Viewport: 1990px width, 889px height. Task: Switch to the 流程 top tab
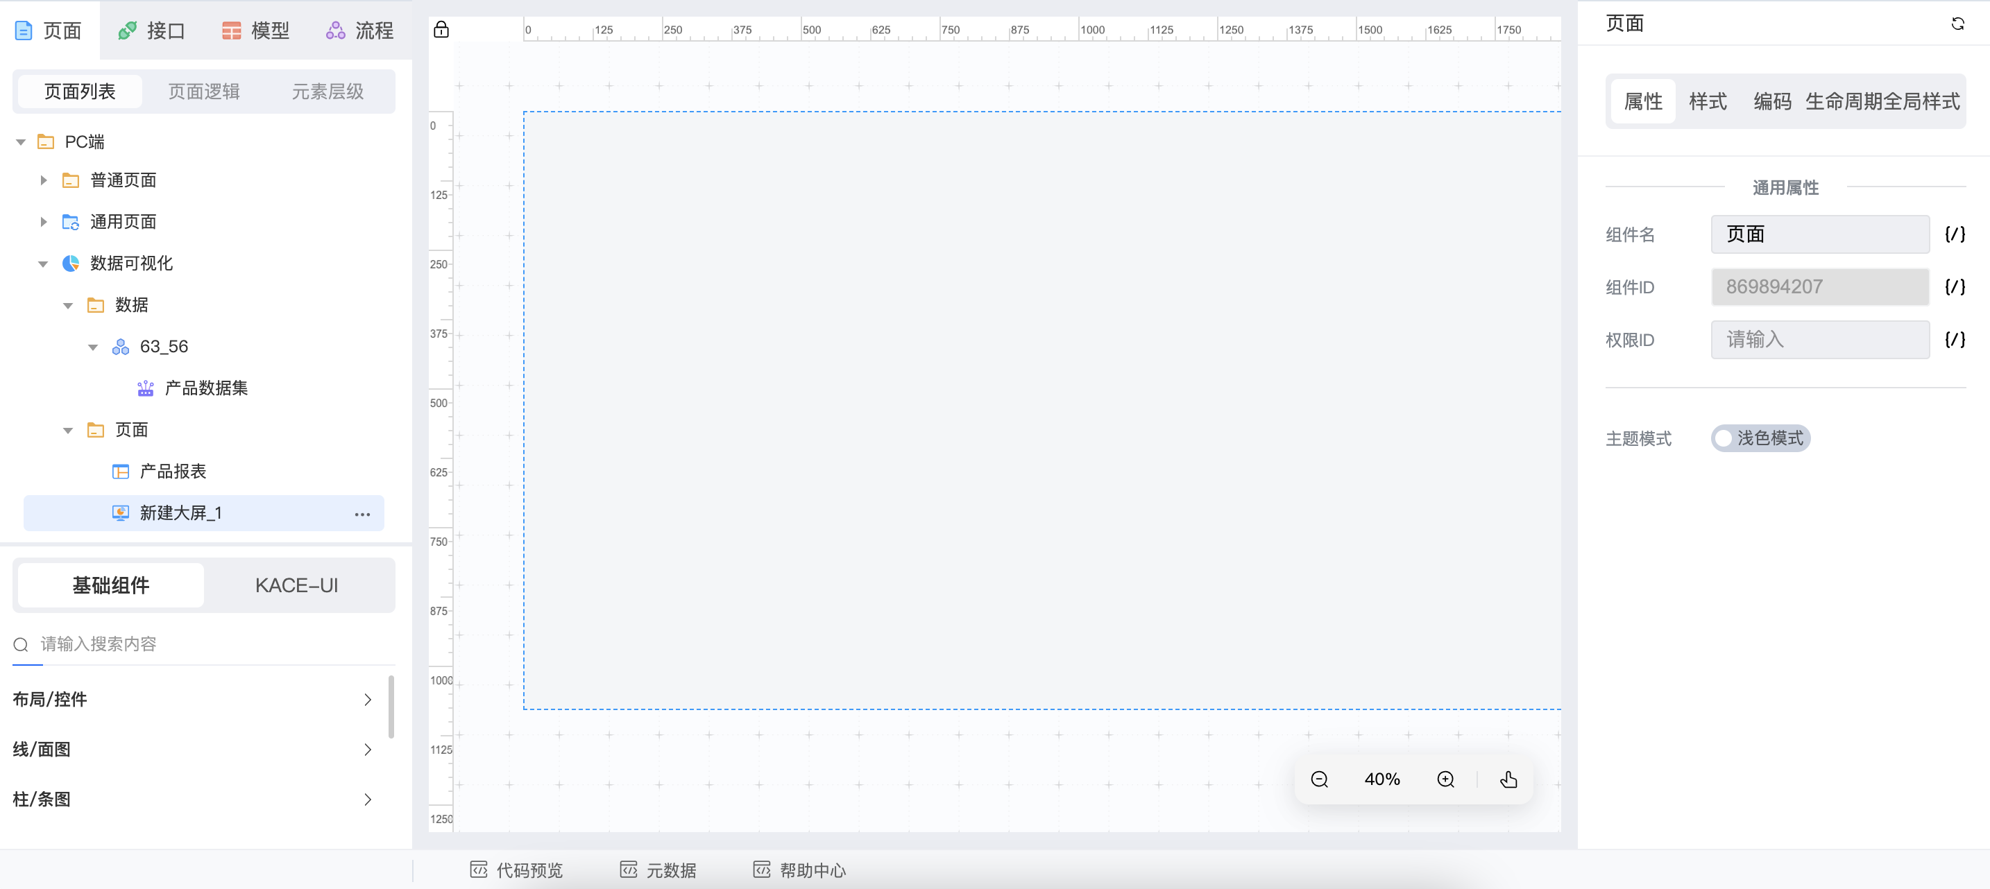point(360,31)
